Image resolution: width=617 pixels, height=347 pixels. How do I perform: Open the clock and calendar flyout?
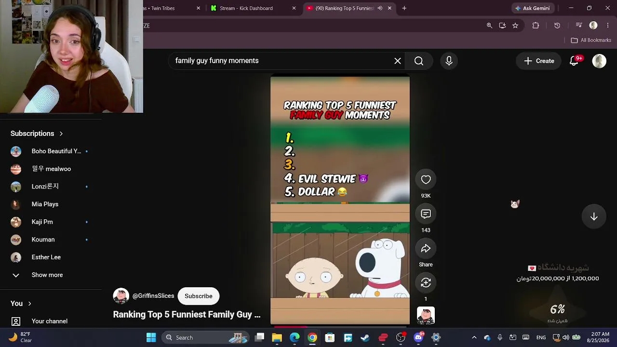pyautogui.click(x=598, y=337)
